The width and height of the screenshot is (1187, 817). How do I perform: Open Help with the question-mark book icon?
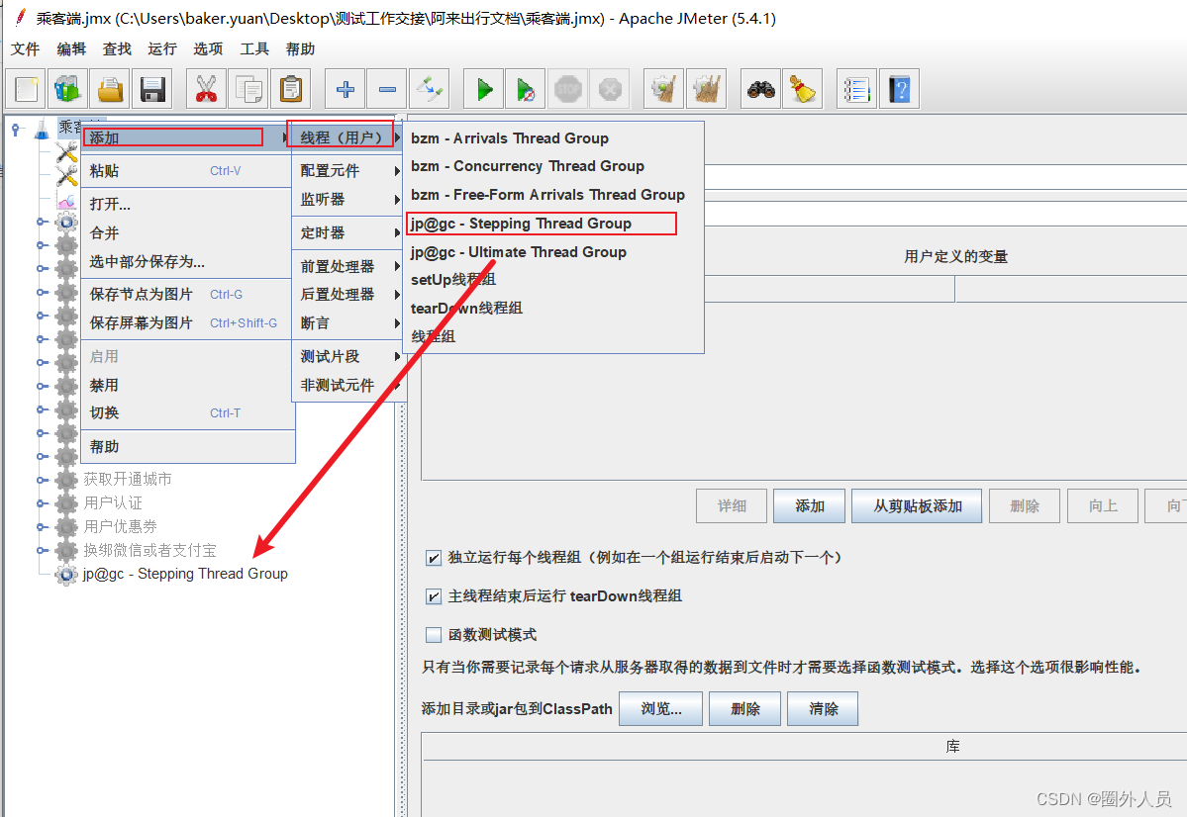(x=899, y=89)
